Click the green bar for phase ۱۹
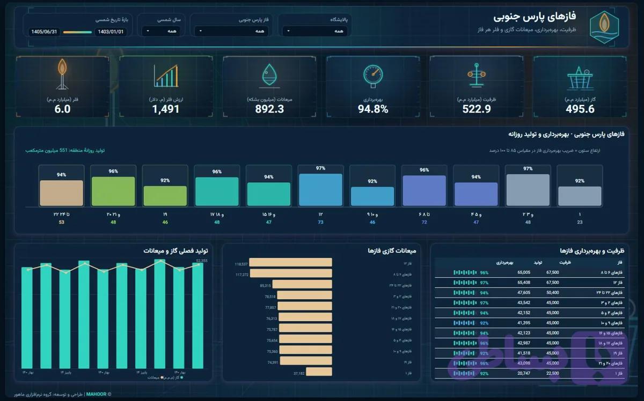This screenshot has height=401, width=644. [x=165, y=196]
